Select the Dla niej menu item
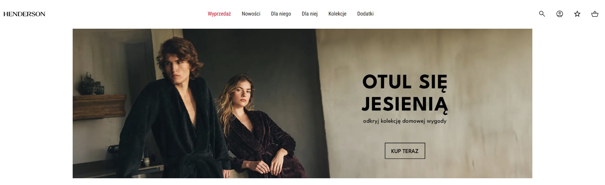605x185 pixels. (x=310, y=14)
